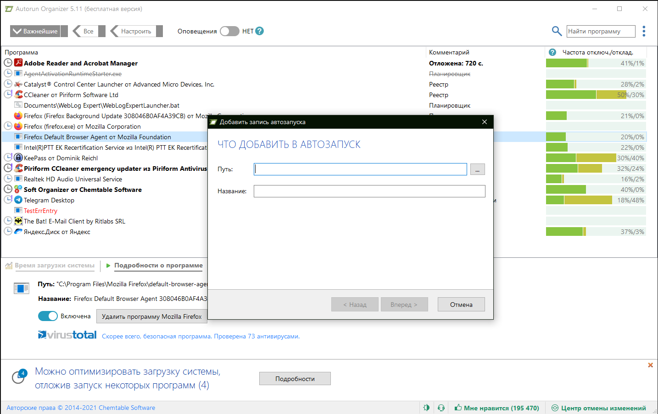This screenshot has width=658, height=414.
Task: Click the help icon in frequency column header
Action: 552,52
